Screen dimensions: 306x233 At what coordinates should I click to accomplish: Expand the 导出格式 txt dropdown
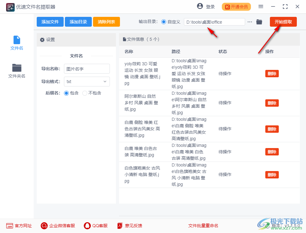coord(87,82)
